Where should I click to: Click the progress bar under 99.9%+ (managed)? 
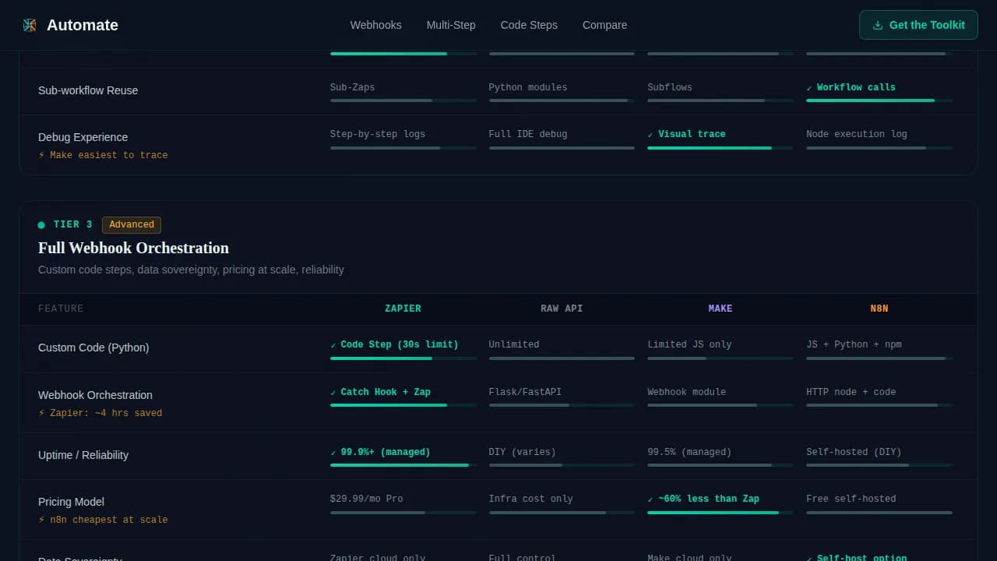click(403, 465)
